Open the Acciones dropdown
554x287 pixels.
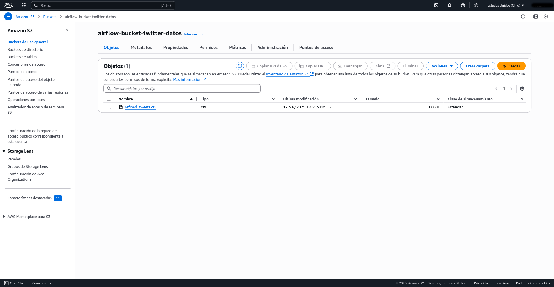(442, 66)
